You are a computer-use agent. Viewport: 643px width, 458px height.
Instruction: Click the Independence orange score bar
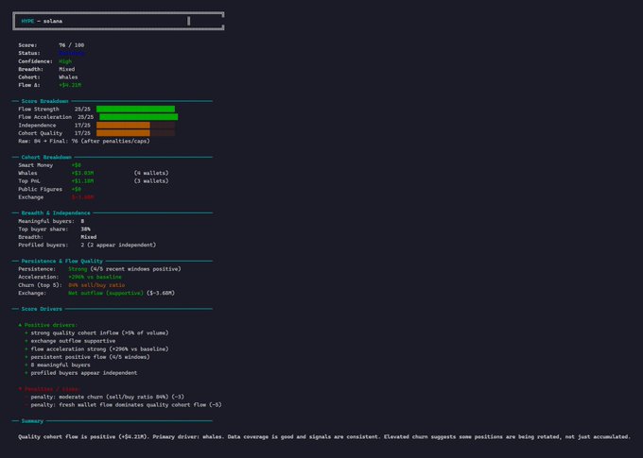pyautogui.click(x=123, y=125)
